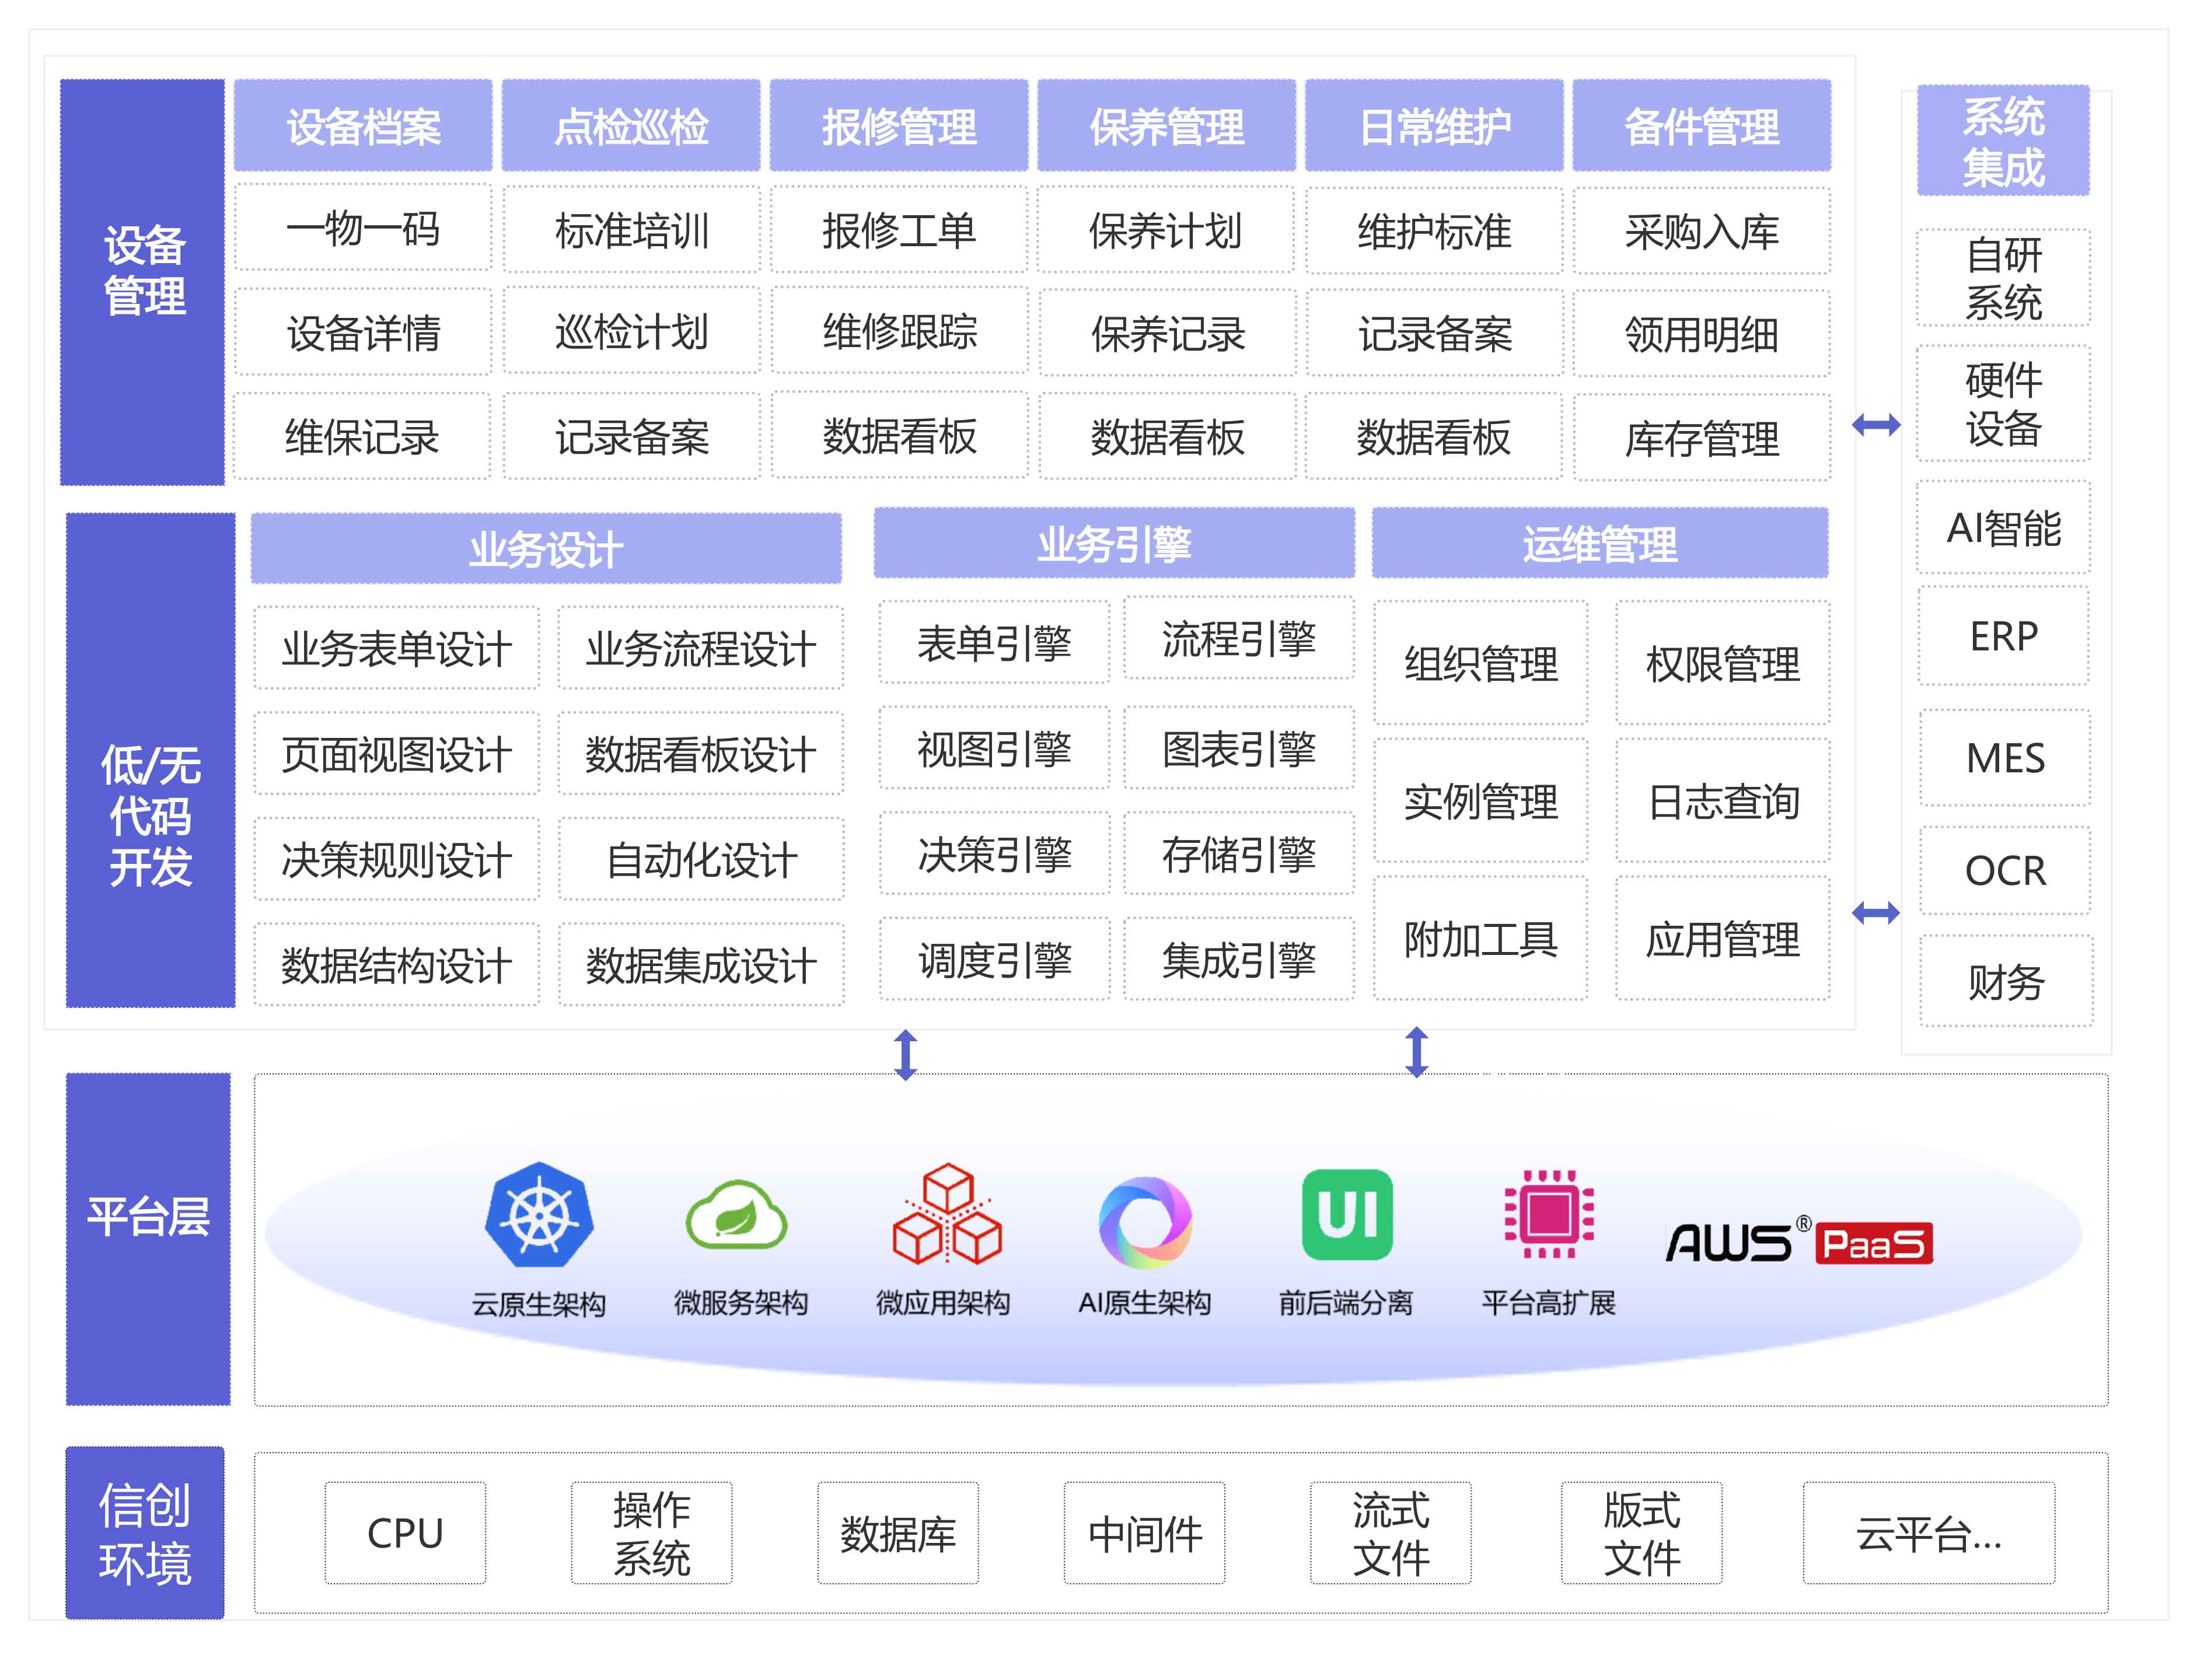The height and width of the screenshot is (1680, 2197).
Task: Click the red cubes micro-app architecture icon
Action: 945,1214
